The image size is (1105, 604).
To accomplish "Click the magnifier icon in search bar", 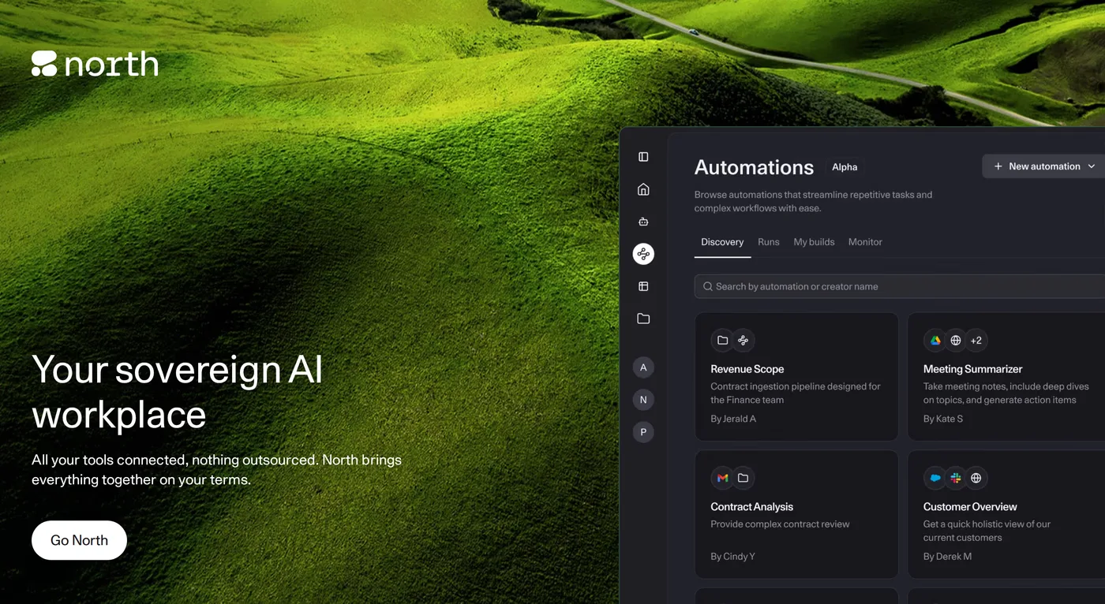I will point(708,286).
